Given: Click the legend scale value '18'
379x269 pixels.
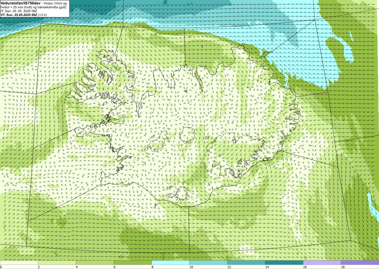Looking at the screenshot, I should point(343,267).
